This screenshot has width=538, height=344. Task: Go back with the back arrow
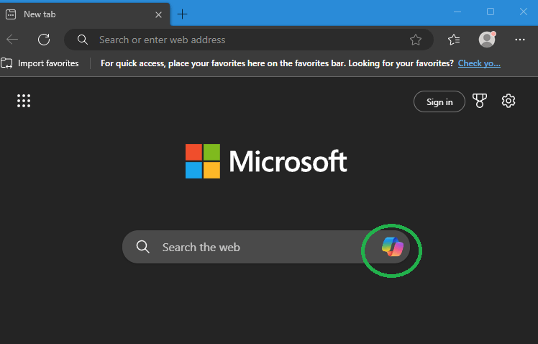(12, 40)
